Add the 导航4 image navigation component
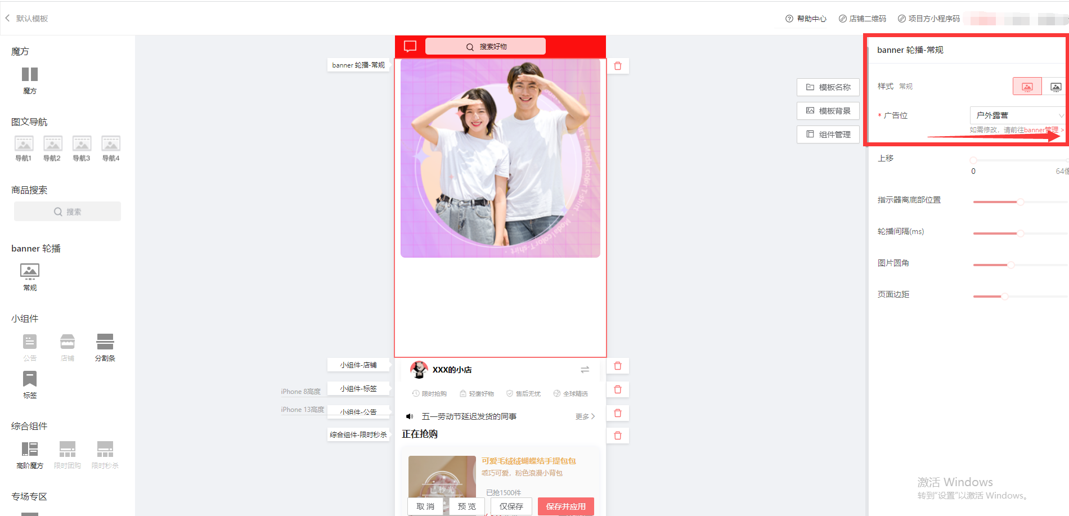The width and height of the screenshot is (1069, 516). click(x=111, y=144)
